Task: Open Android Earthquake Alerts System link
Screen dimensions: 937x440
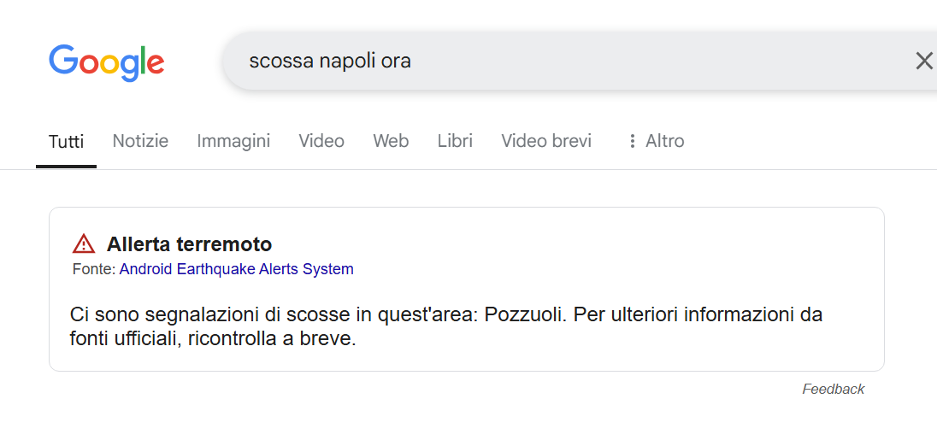Action: pos(236,269)
